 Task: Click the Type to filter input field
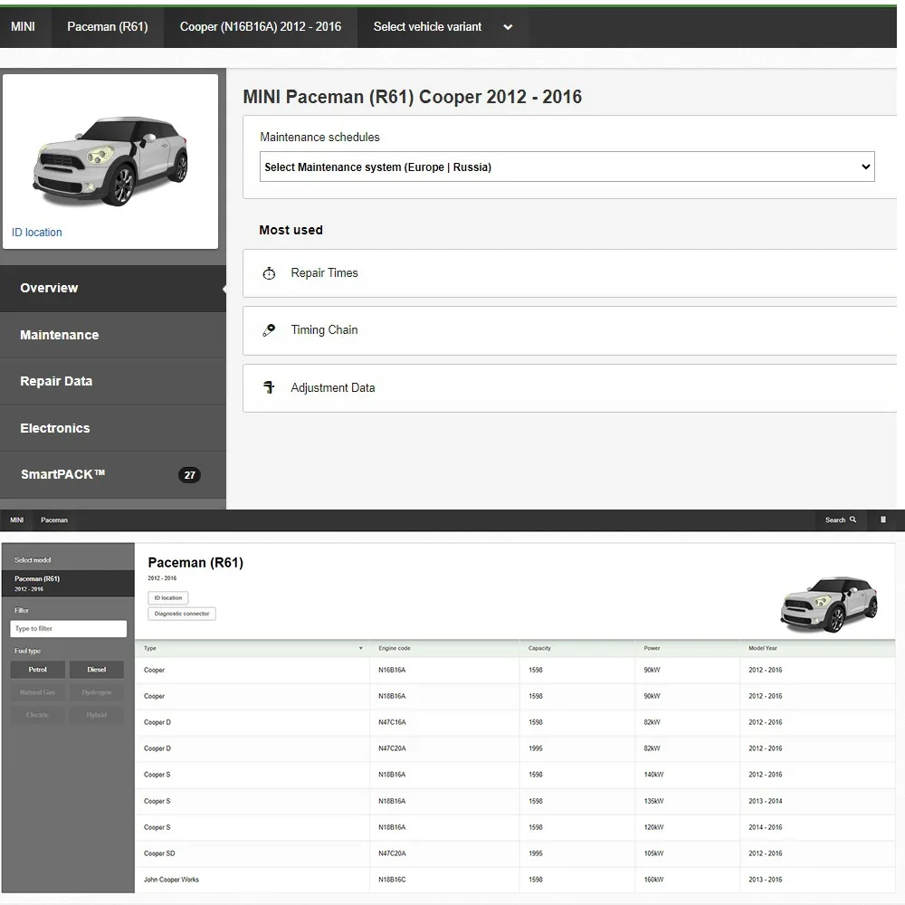[69, 629]
